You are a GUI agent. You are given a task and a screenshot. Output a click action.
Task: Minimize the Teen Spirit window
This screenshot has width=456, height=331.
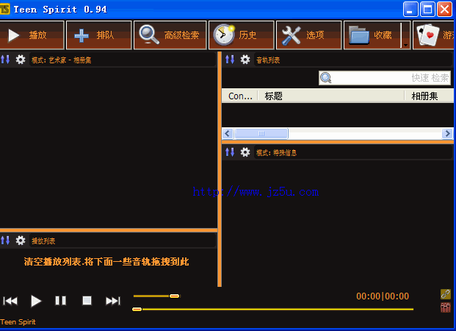click(410, 10)
